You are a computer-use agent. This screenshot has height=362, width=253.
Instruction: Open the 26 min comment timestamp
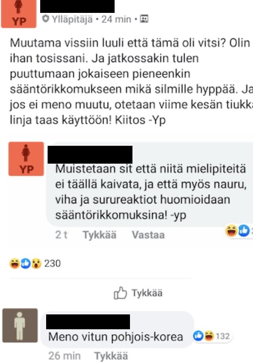point(64,356)
